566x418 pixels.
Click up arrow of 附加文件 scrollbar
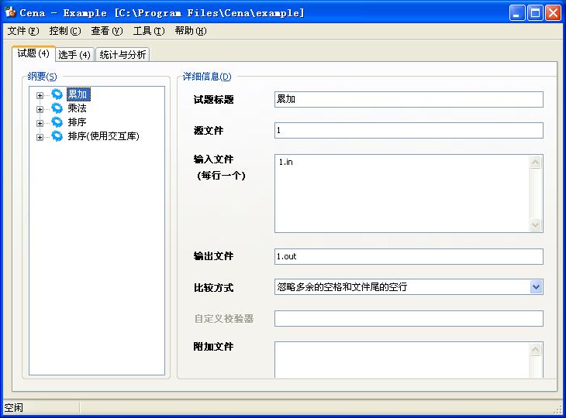pyautogui.click(x=536, y=350)
